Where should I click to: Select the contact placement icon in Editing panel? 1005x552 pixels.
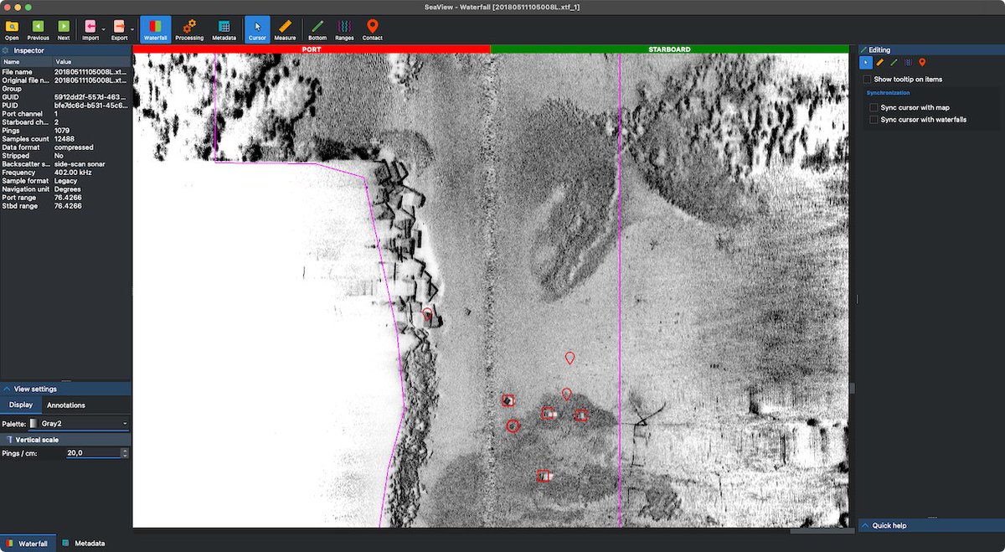point(922,62)
